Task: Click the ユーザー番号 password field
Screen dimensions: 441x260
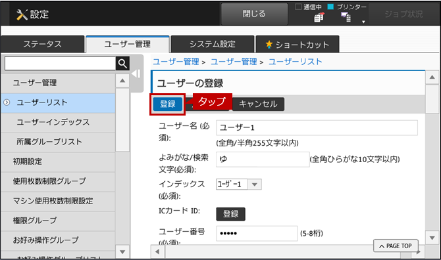Action: click(257, 233)
